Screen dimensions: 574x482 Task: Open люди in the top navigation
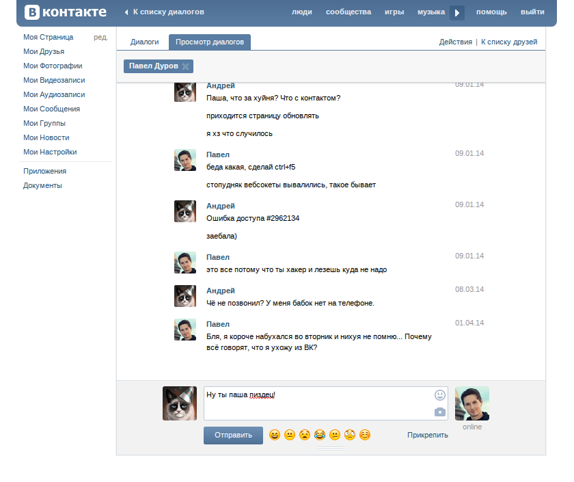[301, 12]
